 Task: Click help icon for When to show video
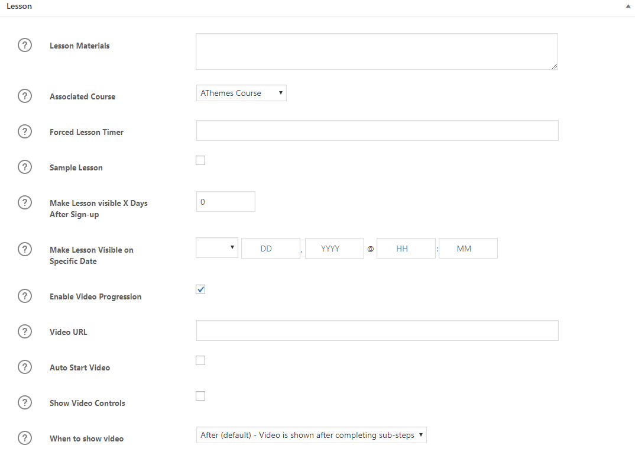[x=24, y=438]
